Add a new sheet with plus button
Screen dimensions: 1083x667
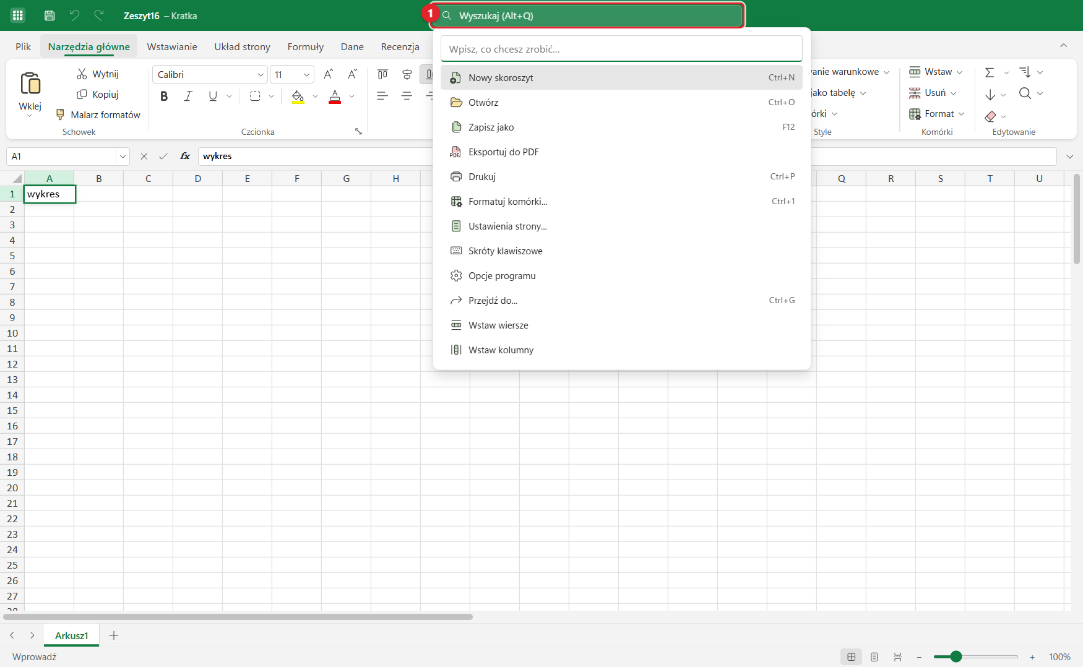pyautogui.click(x=114, y=635)
